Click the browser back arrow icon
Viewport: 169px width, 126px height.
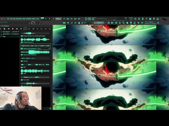click(3, 26)
